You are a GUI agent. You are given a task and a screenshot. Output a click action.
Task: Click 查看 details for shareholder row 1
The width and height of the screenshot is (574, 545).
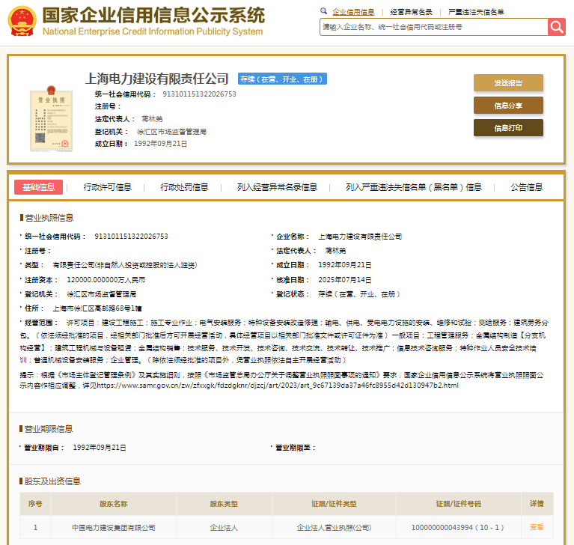(x=537, y=527)
